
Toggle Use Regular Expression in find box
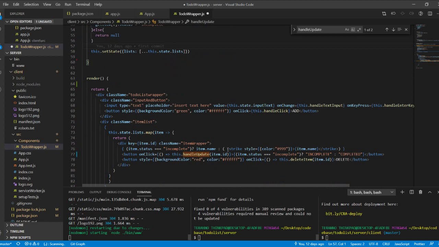click(359, 30)
